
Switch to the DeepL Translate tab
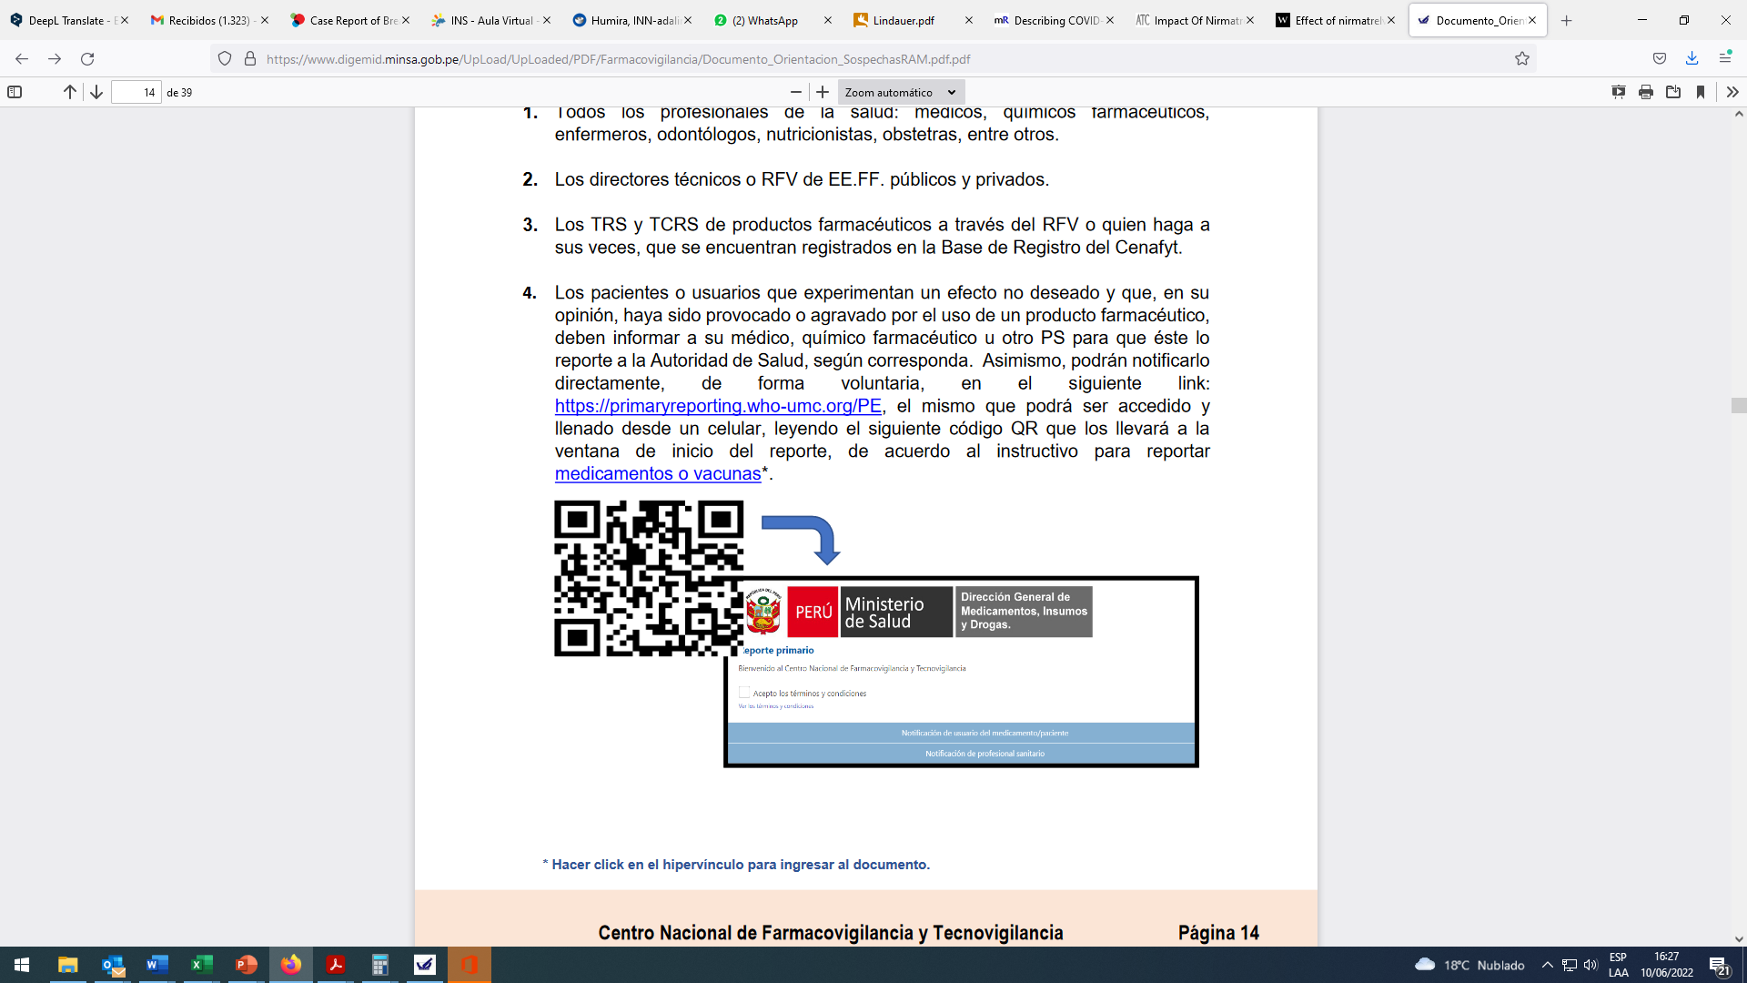coord(69,20)
